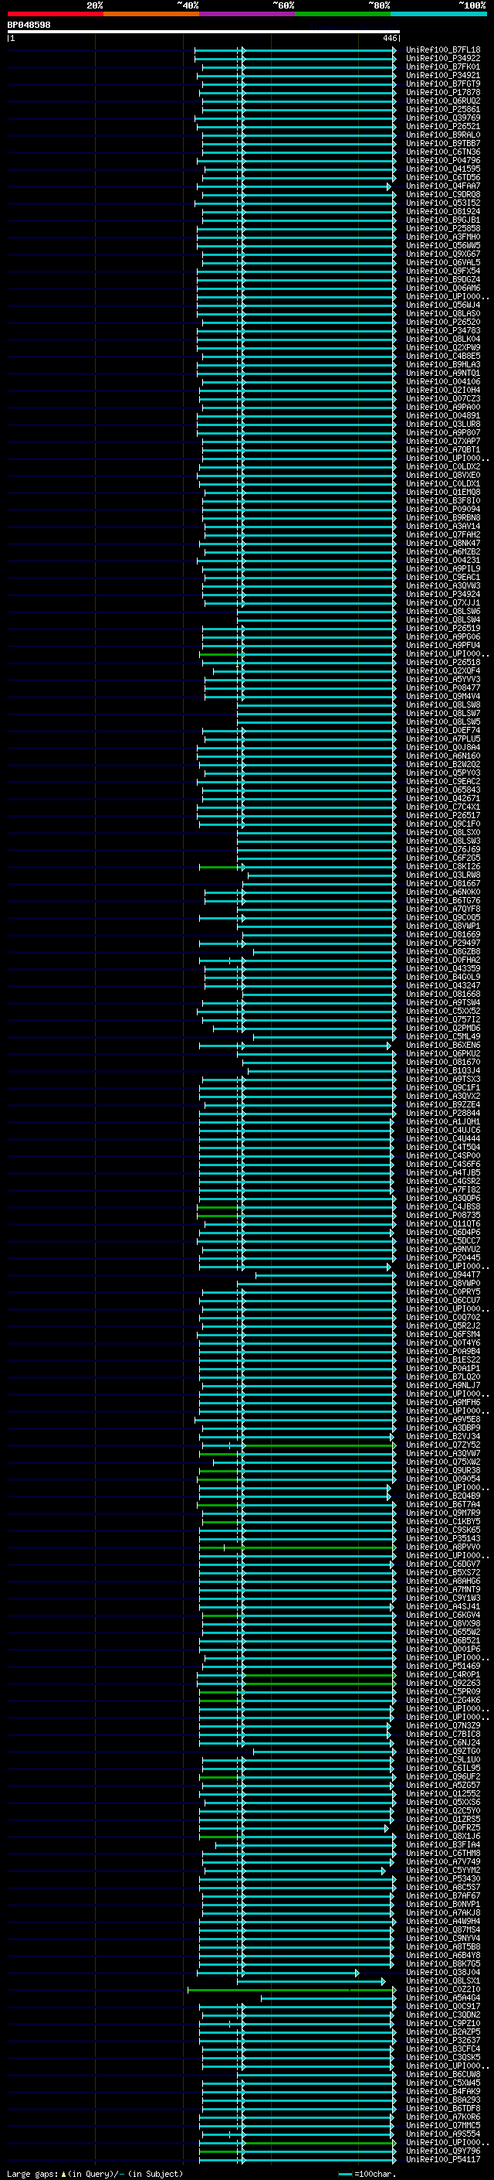Open hit UniRef100_P17878

point(442,92)
